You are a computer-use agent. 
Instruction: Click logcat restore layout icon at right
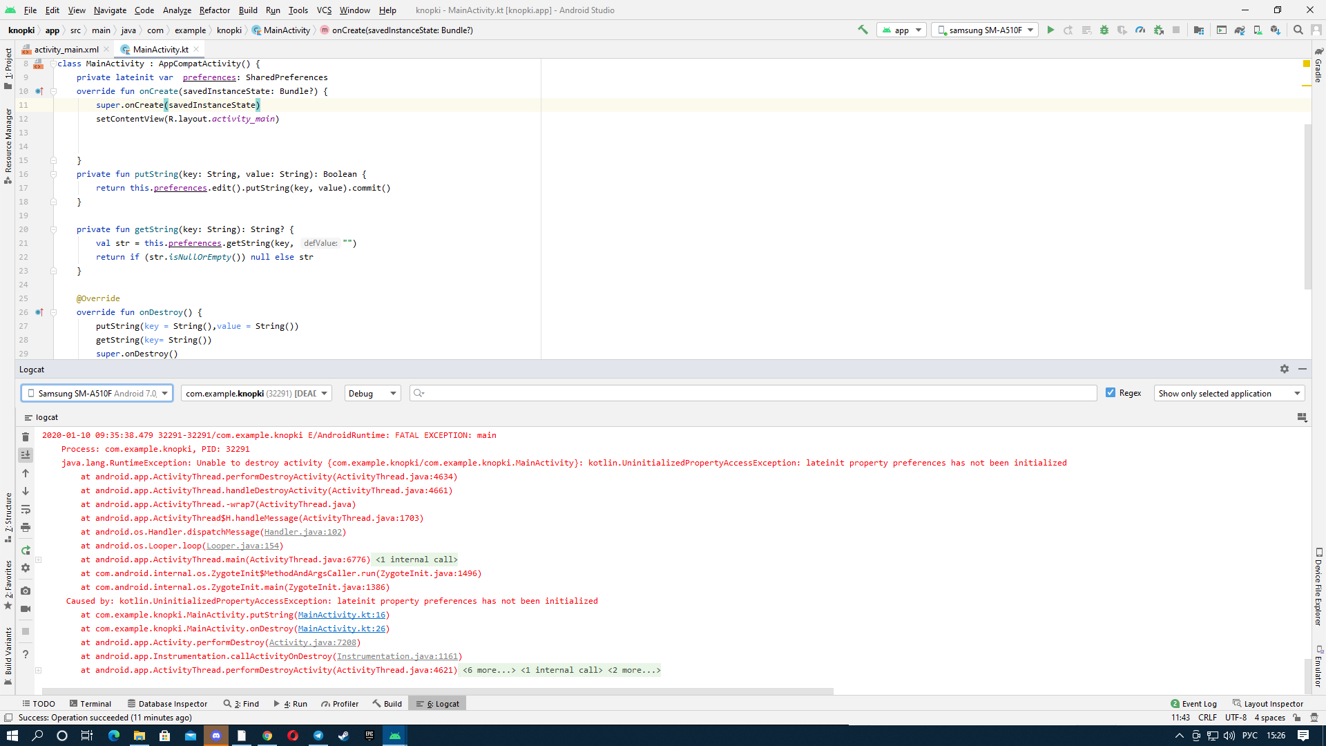point(1302,417)
